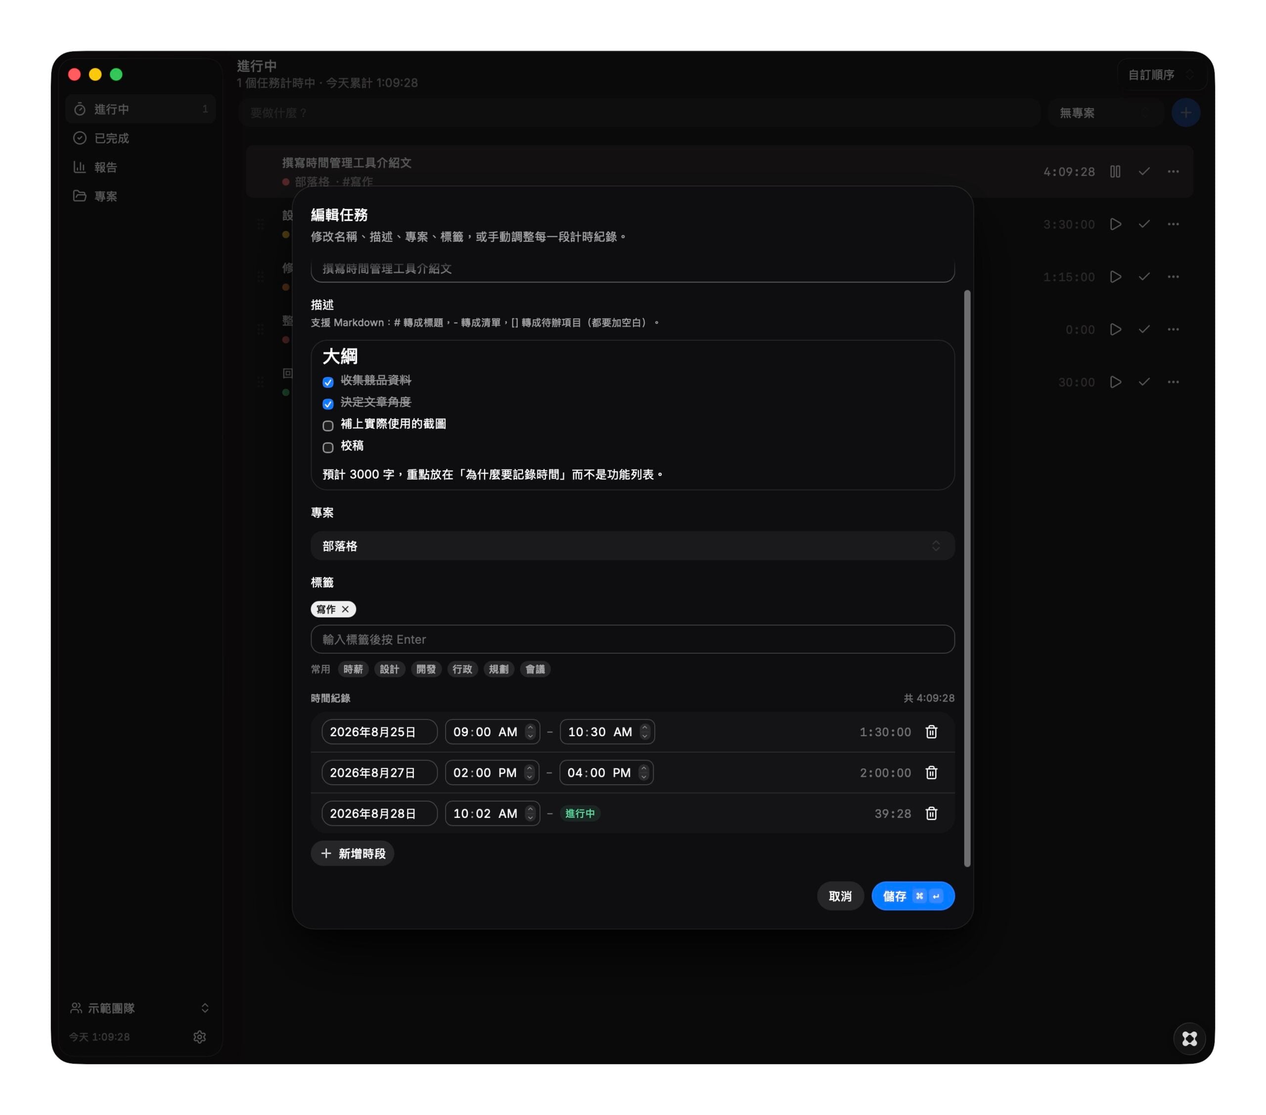The image size is (1266, 1115).
Task: Adjust the 10:02 AM start time stepper
Action: pos(530,813)
